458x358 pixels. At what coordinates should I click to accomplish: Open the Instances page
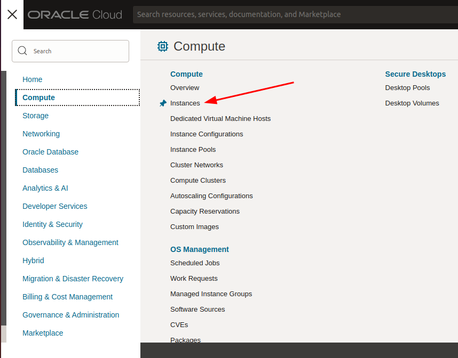[185, 103]
